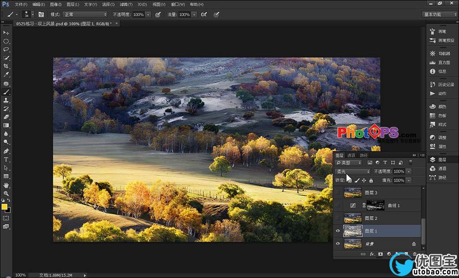
Task: Open the 图像(I) menu
Action: click(x=56, y=4)
